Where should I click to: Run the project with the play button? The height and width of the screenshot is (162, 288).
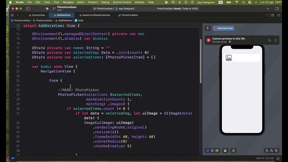[x=47, y=9]
